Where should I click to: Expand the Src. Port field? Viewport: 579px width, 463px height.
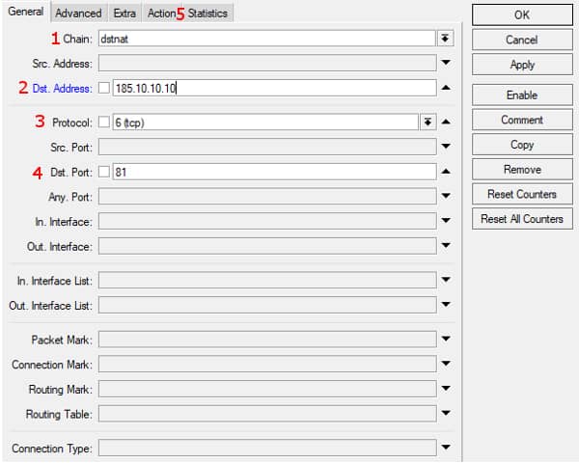click(x=446, y=147)
